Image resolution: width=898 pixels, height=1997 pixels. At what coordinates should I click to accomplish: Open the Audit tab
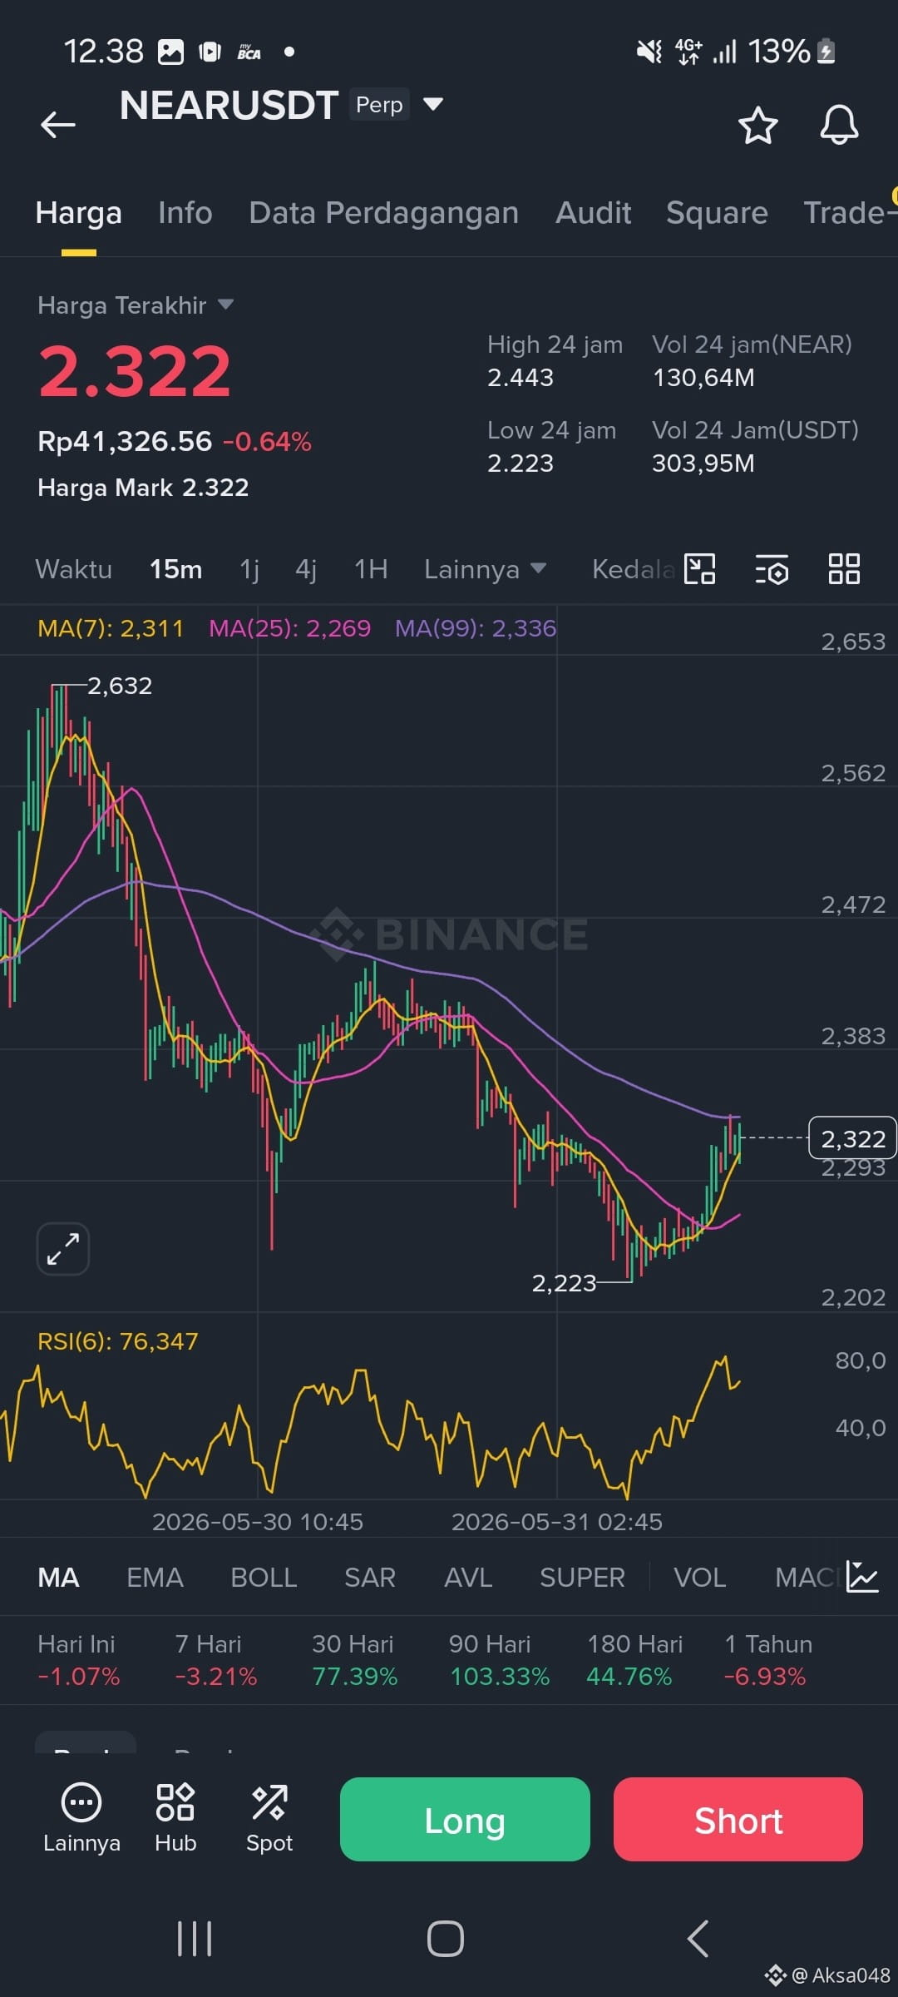coord(594,213)
